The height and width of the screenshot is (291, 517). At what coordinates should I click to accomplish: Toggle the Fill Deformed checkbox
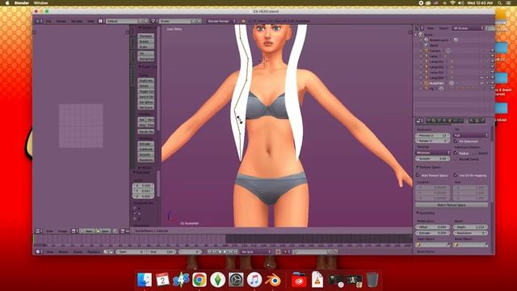point(456,141)
